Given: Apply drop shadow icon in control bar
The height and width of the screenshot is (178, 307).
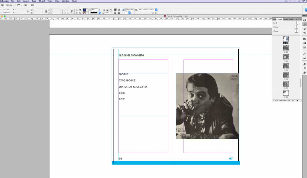Looking at the screenshot, I should [x=107, y=10].
